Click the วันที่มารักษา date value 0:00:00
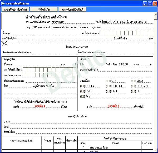This screenshot has height=153, width=158. pos(123,64)
